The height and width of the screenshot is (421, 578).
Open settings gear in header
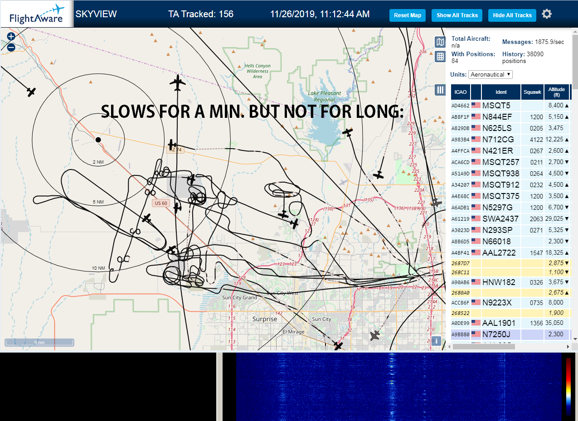click(547, 14)
